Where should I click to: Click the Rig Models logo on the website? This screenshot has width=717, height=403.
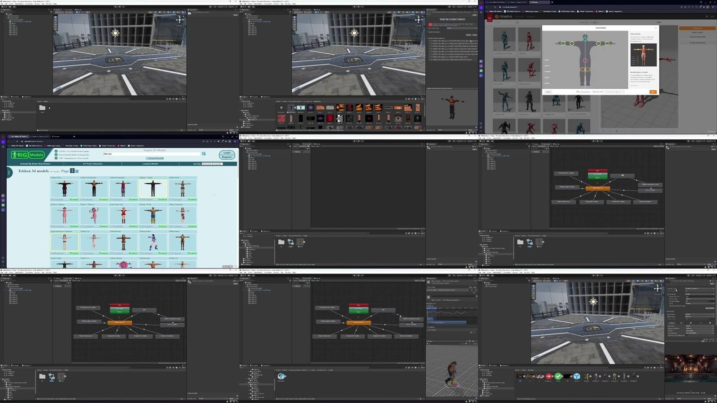(x=28, y=155)
